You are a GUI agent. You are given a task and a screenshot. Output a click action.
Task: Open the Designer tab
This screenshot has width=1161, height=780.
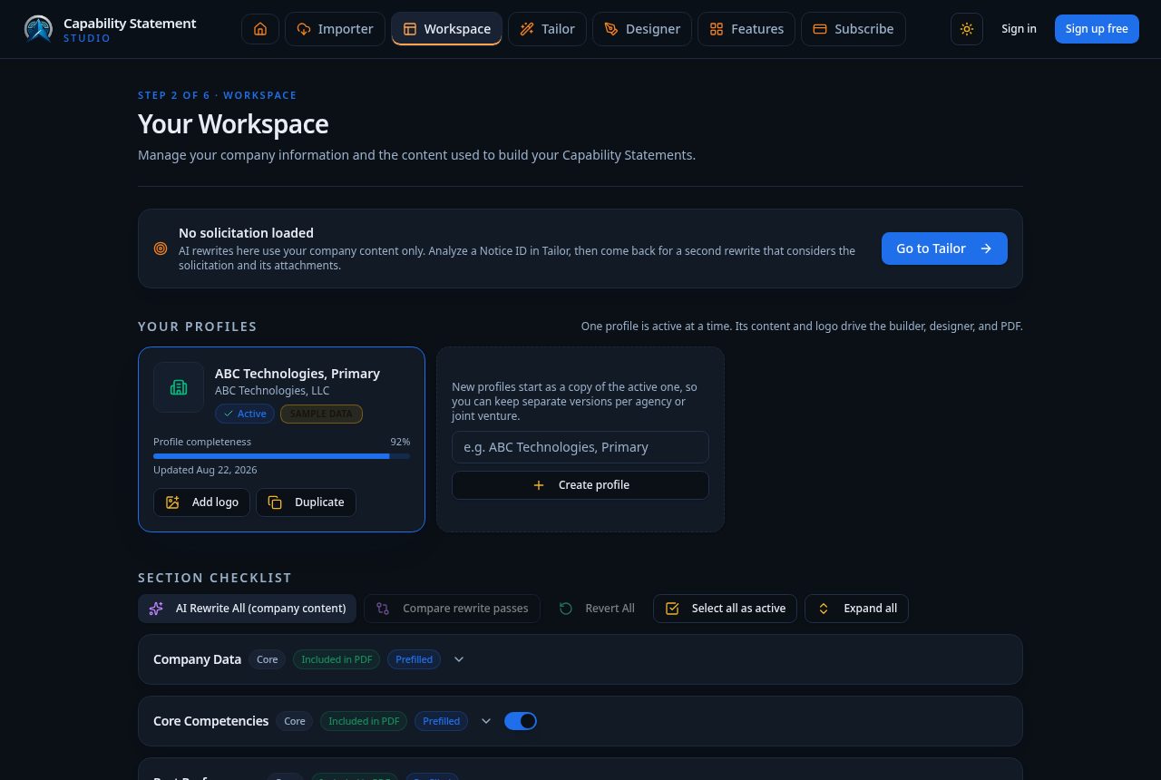[642, 29]
